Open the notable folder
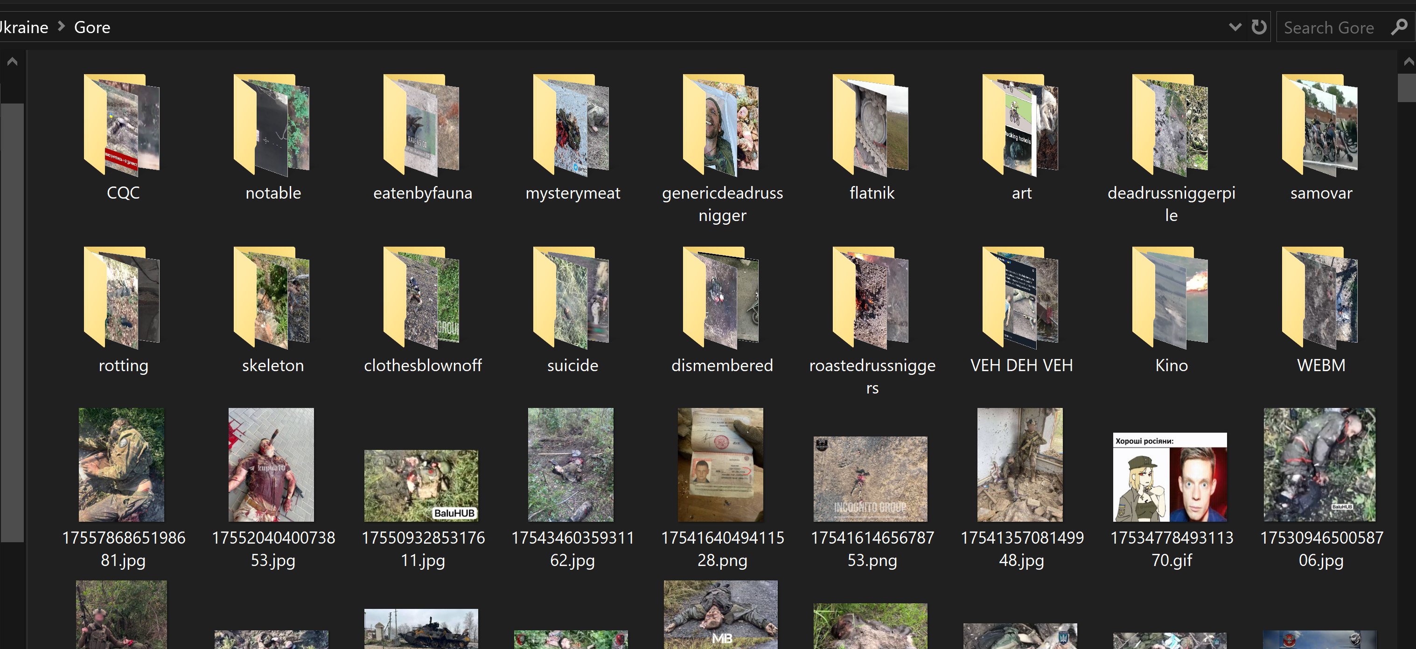This screenshot has height=649, width=1416. tap(272, 126)
